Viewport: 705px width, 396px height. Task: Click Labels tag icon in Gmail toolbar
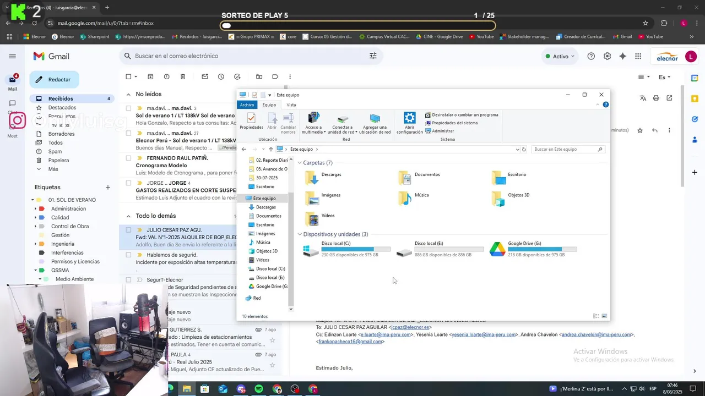coord(275,76)
